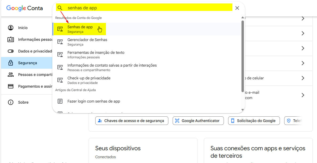Image resolution: width=317 pixels, height=163 pixels.
Task: Click the Seus dispositivos heading
Action: coord(118,148)
